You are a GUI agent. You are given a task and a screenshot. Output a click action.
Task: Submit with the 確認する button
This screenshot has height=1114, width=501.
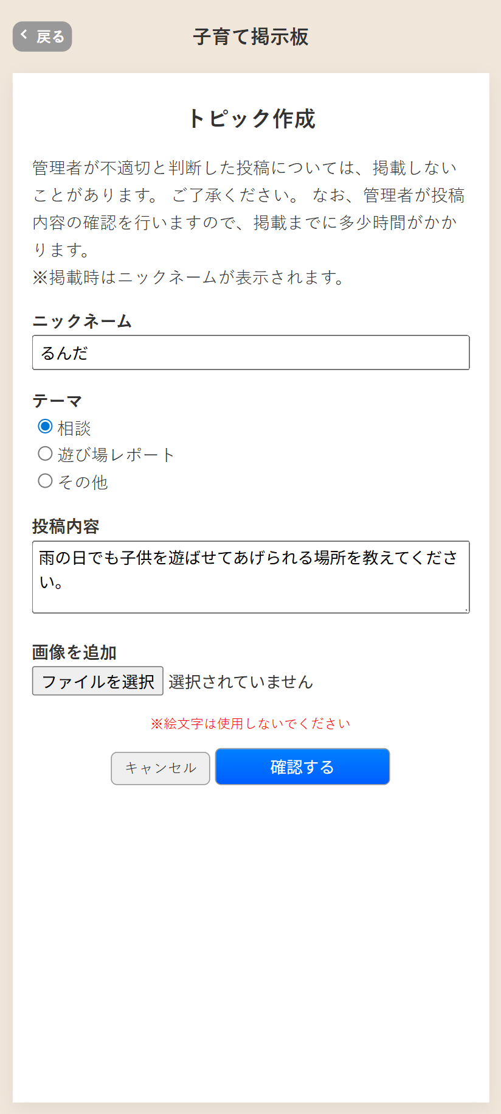pos(302,766)
